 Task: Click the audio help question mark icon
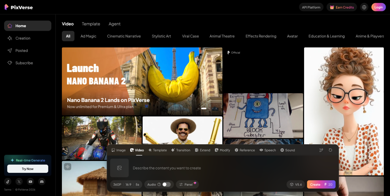coord(159,184)
